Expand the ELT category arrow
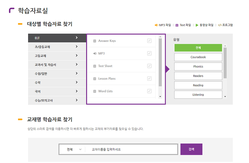249x163 pixels. pos(77,37)
